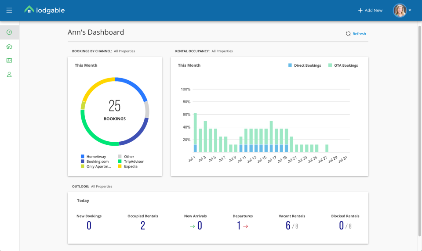Expand the user profile dropdown arrow
422x251 pixels.
pyautogui.click(x=410, y=11)
